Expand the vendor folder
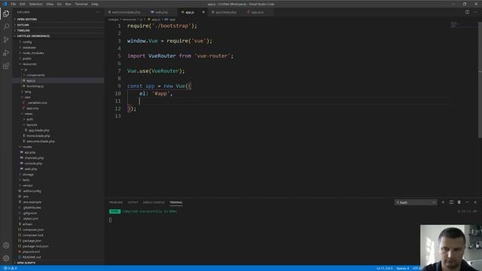This screenshot has height=271, width=482. [x=27, y=186]
